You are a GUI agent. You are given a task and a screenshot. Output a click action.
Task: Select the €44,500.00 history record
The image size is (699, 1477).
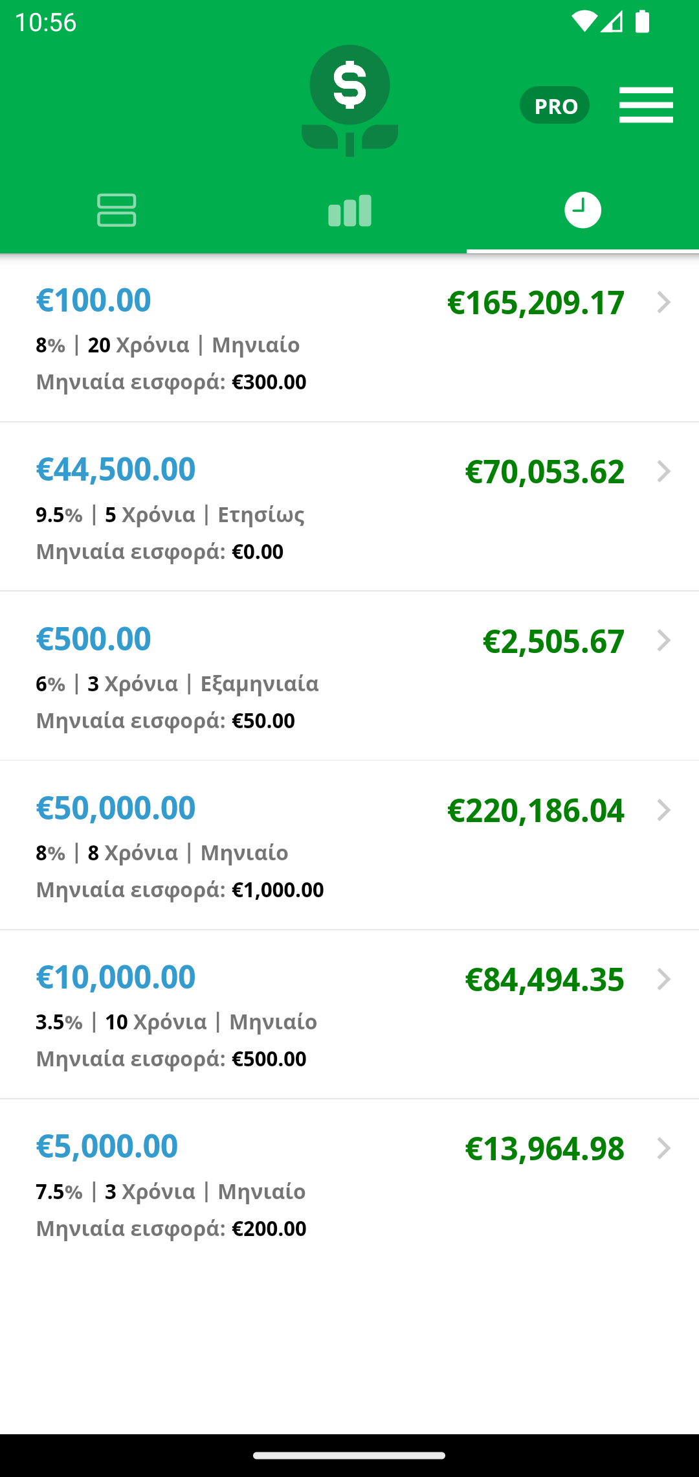click(349, 507)
